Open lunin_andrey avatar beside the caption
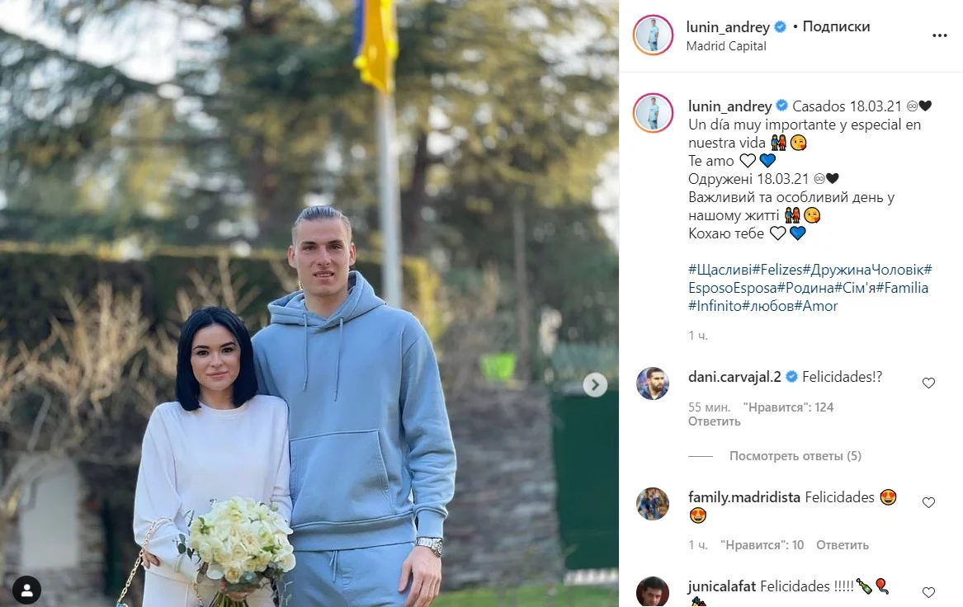Screen dimensions: 963x607 tap(654, 113)
